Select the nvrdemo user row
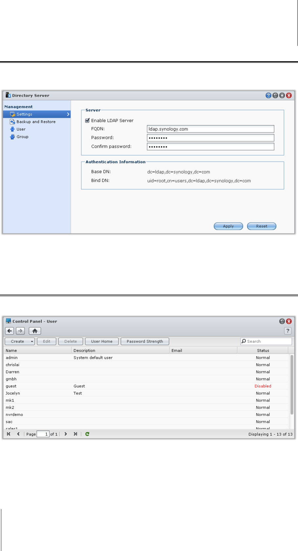Screen dimensions: 298x551 pyautogui.click(x=147, y=415)
